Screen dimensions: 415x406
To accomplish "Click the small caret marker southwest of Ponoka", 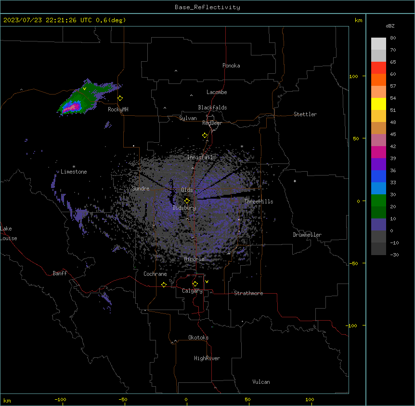I will point(176,71).
